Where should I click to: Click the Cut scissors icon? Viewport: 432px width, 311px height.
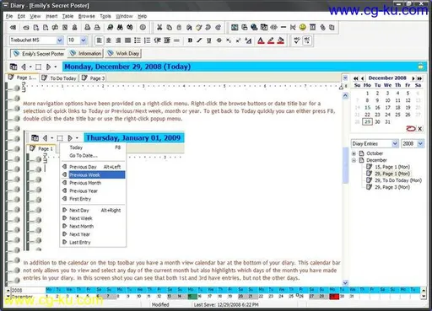tap(159, 27)
